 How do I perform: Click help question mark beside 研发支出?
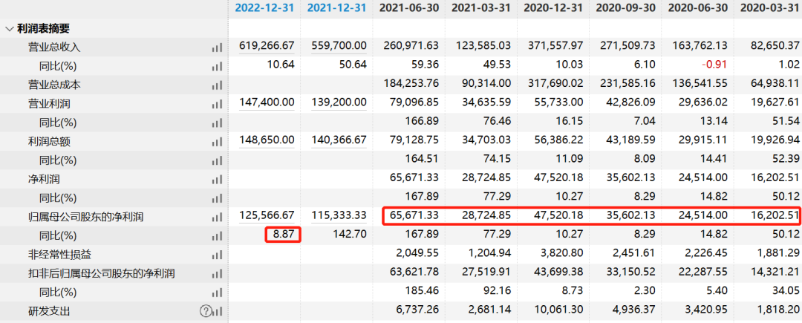(205, 311)
